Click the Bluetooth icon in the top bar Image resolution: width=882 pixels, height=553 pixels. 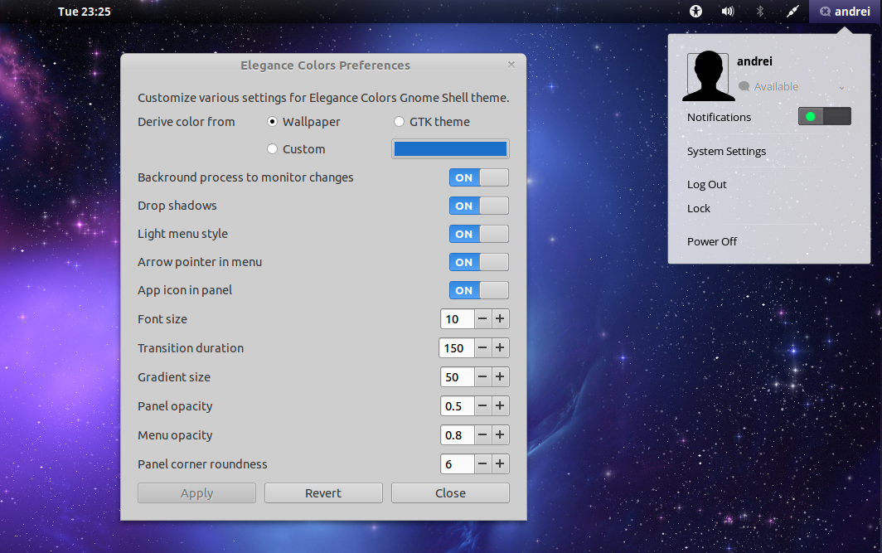pyautogui.click(x=758, y=11)
